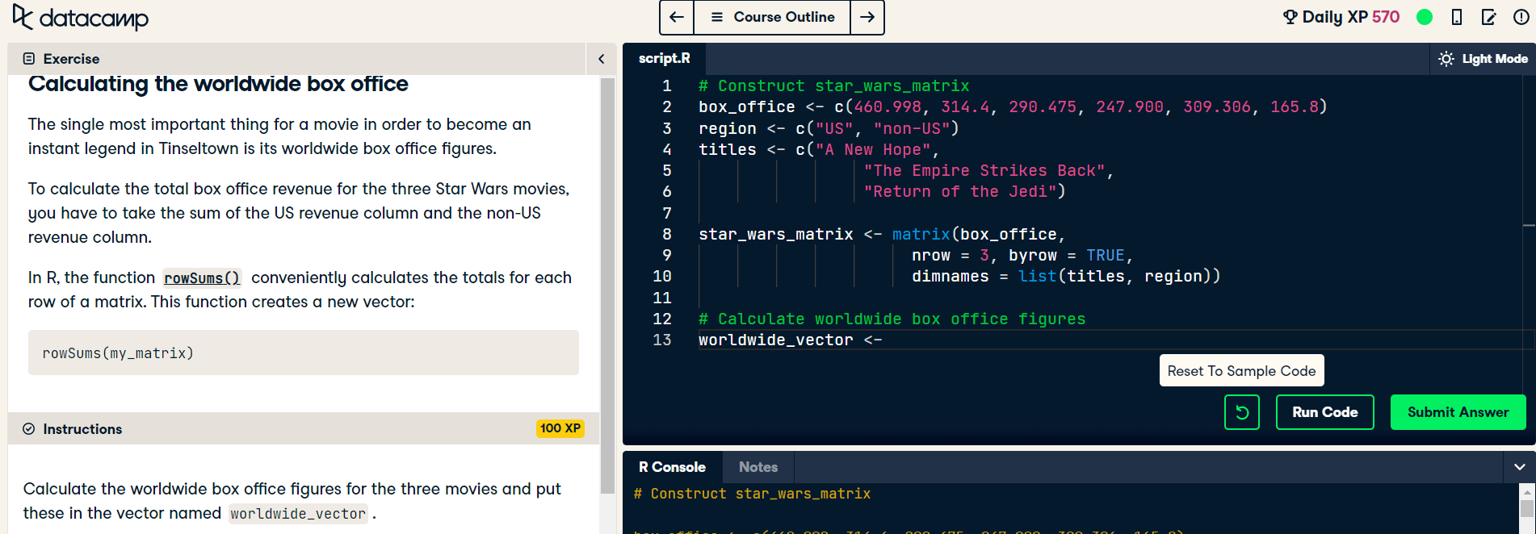Open the rowSums() documentation link
Image resolution: width=1536 pixels, height=534 pixels.
(202, 278)
